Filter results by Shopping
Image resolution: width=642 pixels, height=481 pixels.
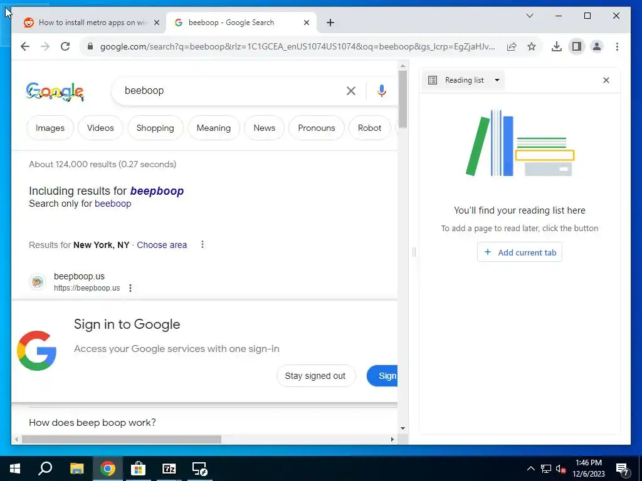coord(155,128)
